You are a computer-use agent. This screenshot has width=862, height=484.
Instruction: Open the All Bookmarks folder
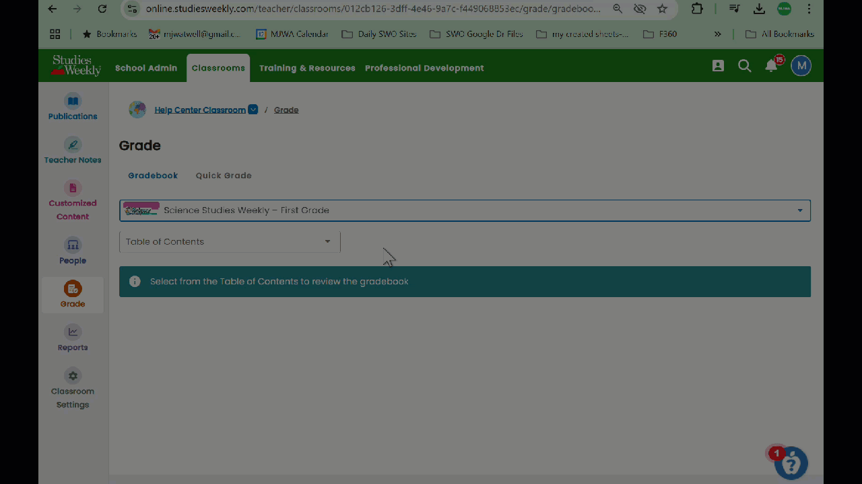tap(779, 34)
